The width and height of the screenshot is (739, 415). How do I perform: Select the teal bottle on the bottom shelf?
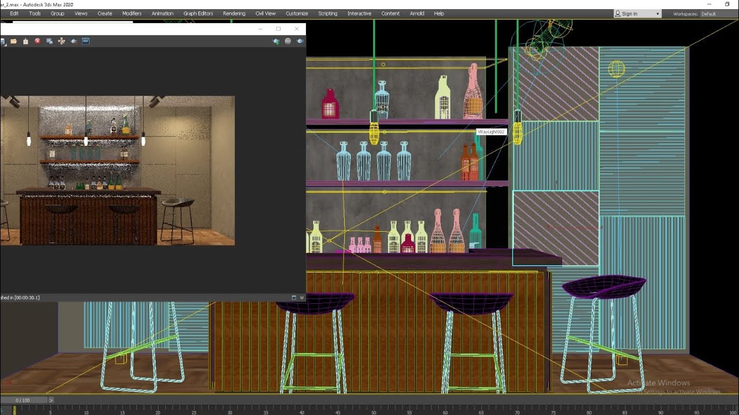pyautogui.click(x=475, y=232)
